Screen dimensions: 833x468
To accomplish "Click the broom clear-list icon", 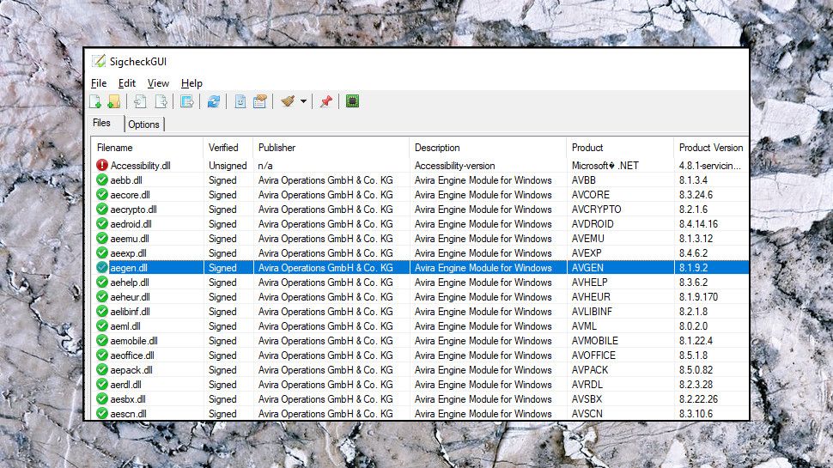I will 288,101.
